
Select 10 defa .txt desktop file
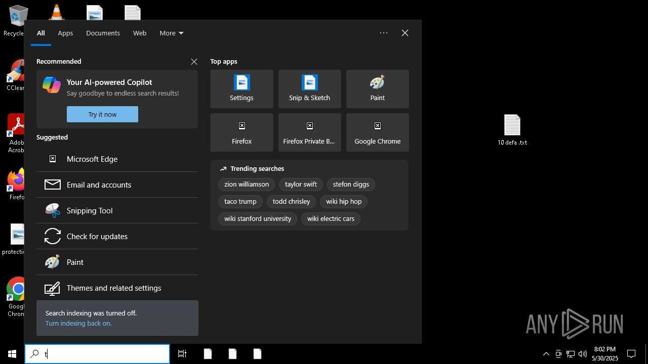512,130
